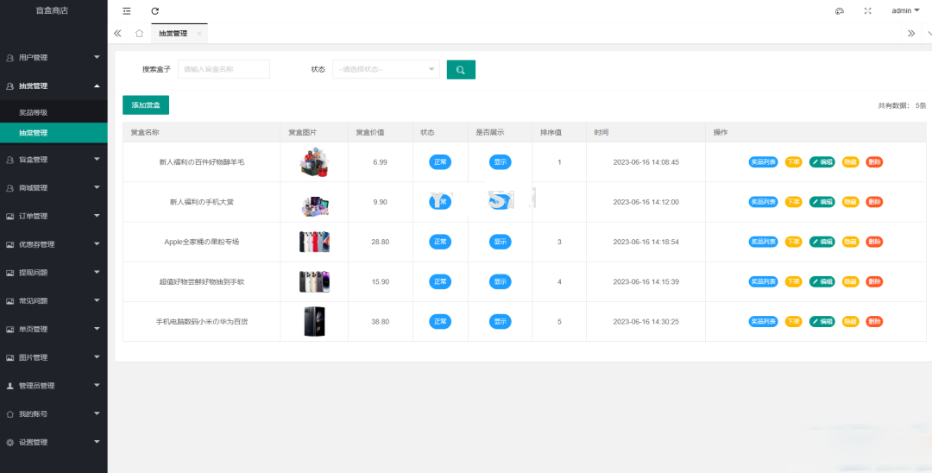Click 删除 for 超值好物 row

874,282
